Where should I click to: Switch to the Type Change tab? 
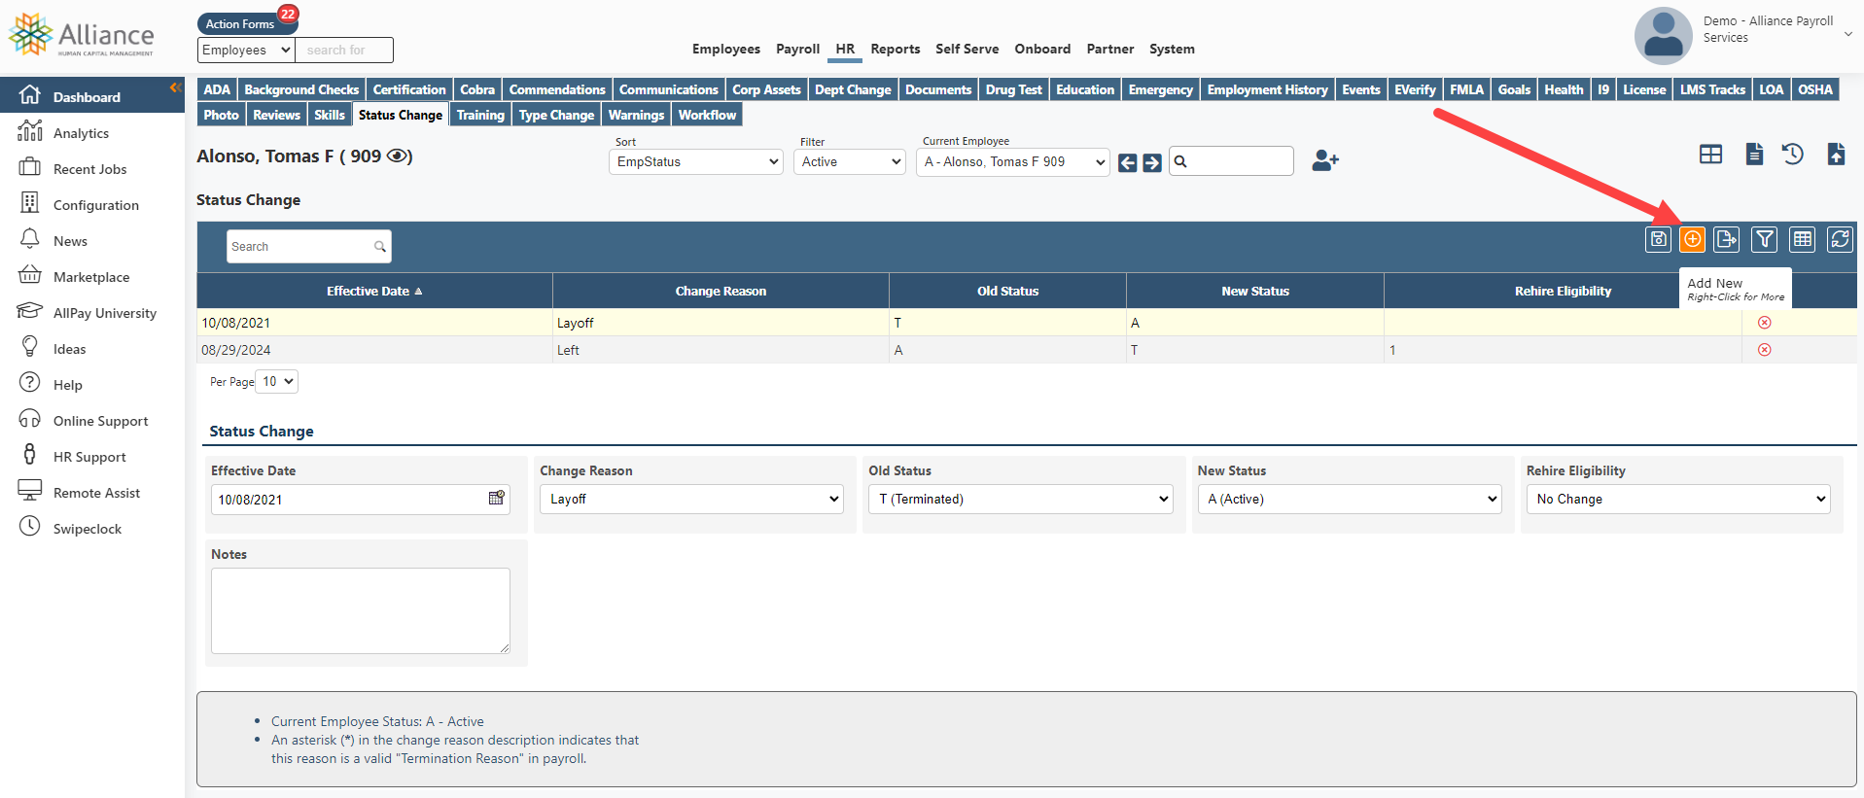[x=556, y=115]
